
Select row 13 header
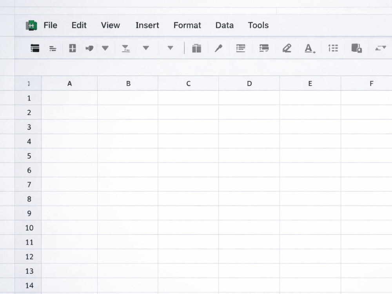(28, 271)
